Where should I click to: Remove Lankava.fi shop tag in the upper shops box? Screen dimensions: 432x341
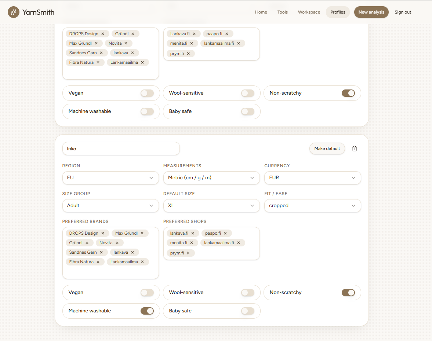(x=194, y=34)
